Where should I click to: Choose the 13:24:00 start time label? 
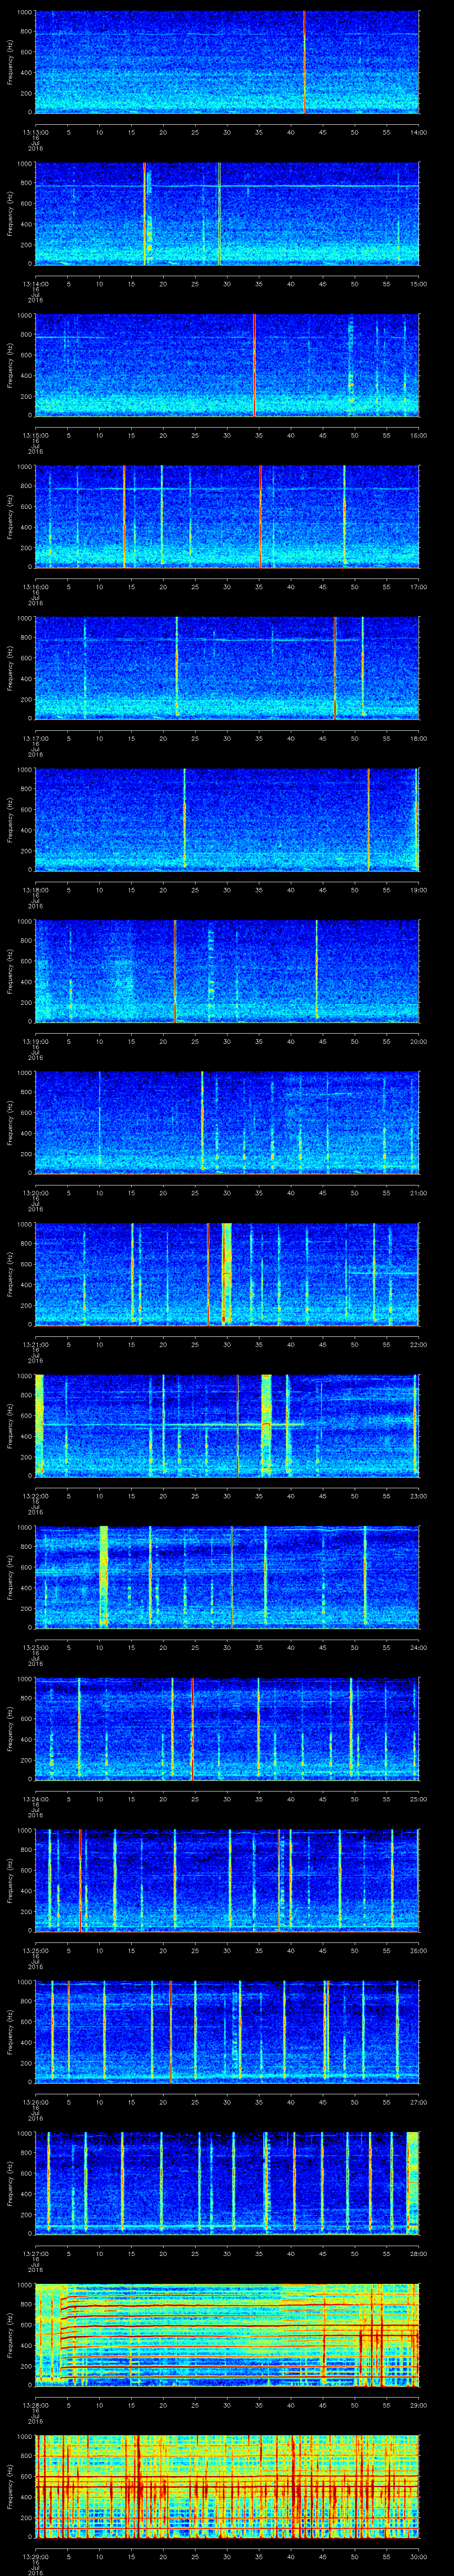click(36, 1799)
